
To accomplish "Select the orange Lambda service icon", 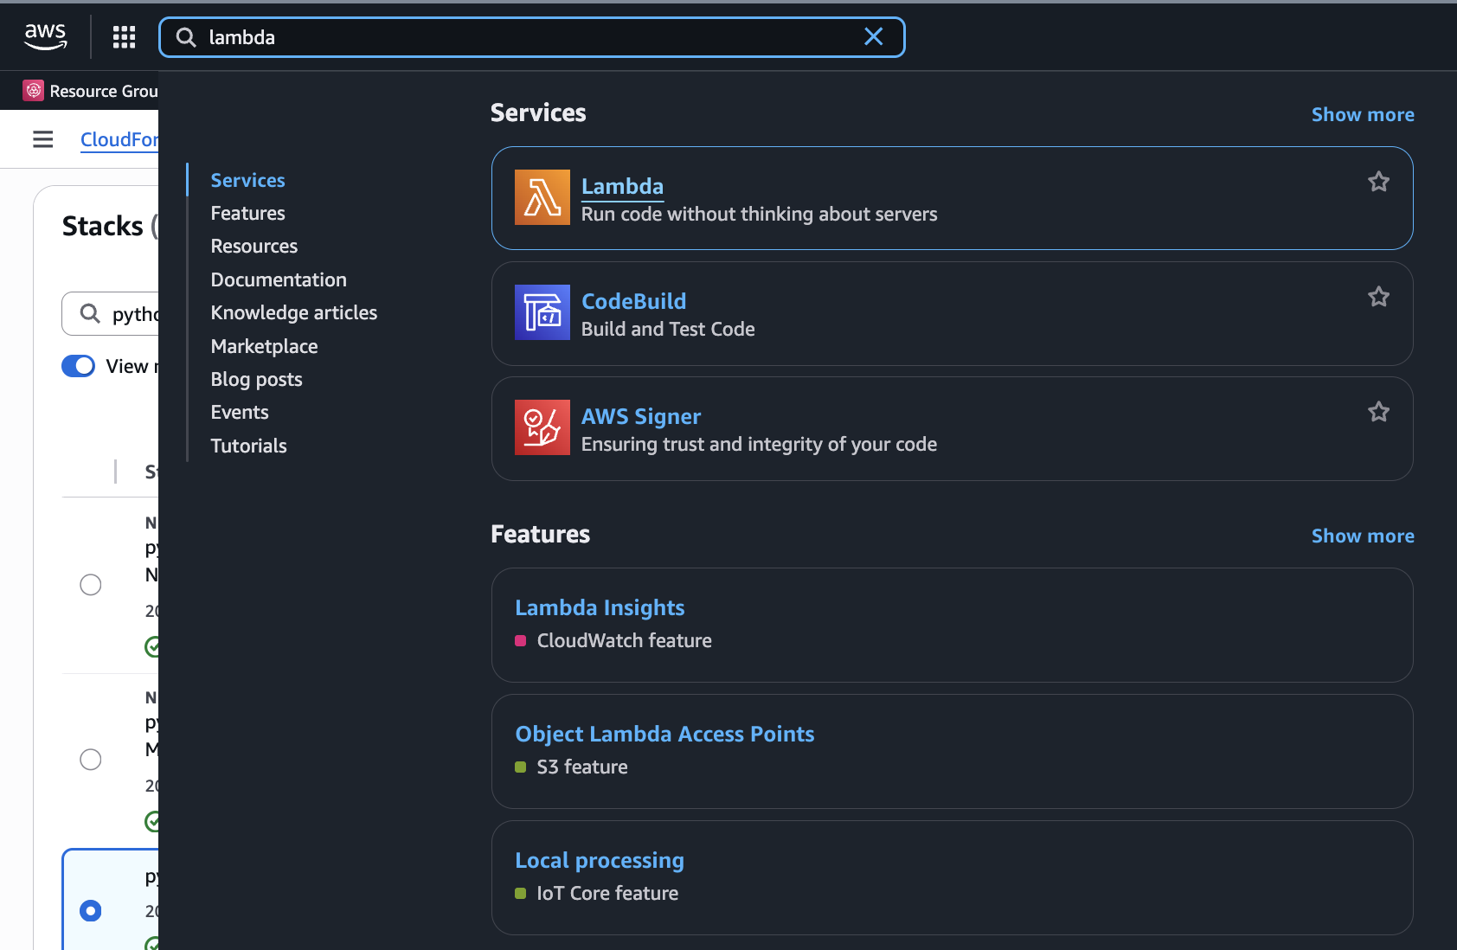I will [x=542, y=197].
